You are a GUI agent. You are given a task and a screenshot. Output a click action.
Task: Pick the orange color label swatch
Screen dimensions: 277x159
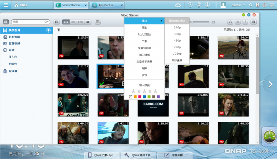coord(135,97)
